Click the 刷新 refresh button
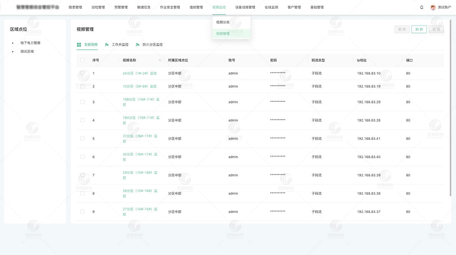 click(x=419, y=29)
